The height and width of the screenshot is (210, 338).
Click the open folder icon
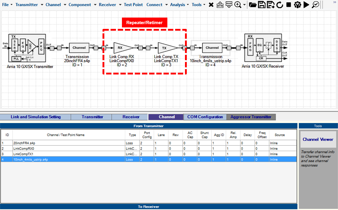[x=253, y=5]
